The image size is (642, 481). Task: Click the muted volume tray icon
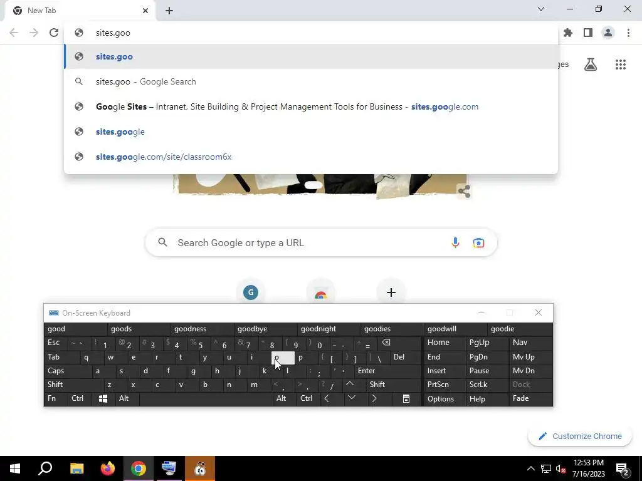click(x=560, y=468)
